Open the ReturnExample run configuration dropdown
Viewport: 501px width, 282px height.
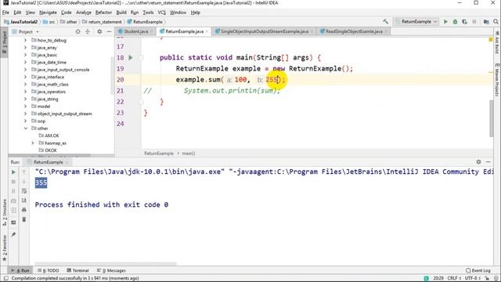tap(416, 22)
